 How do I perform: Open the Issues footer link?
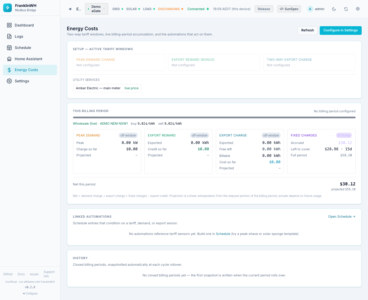click(x=34, y=274)
